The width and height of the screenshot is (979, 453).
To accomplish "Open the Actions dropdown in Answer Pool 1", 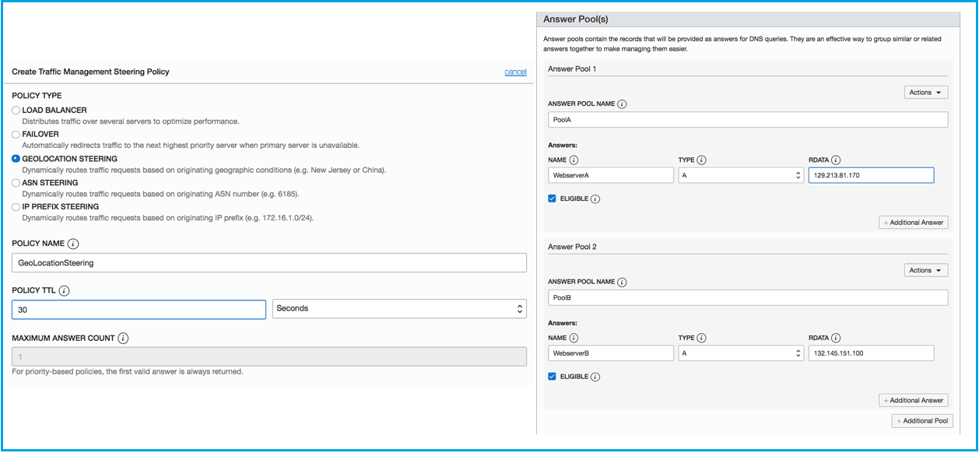I will pos(925,93).
